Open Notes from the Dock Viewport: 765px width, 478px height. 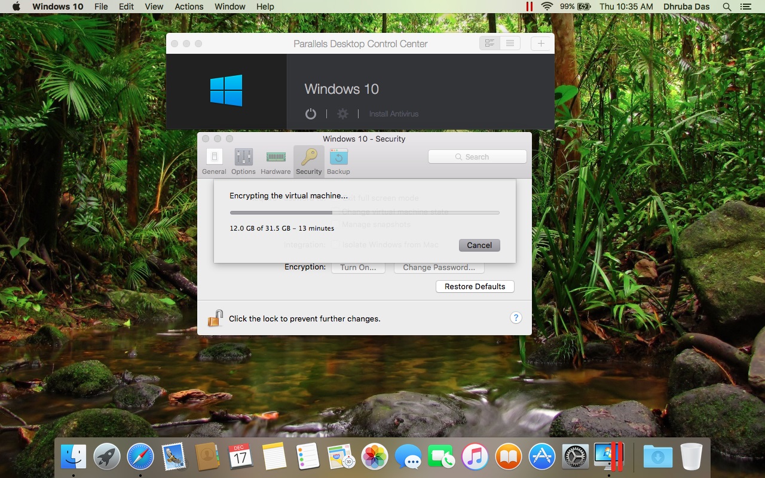click(x=274, y=458)
